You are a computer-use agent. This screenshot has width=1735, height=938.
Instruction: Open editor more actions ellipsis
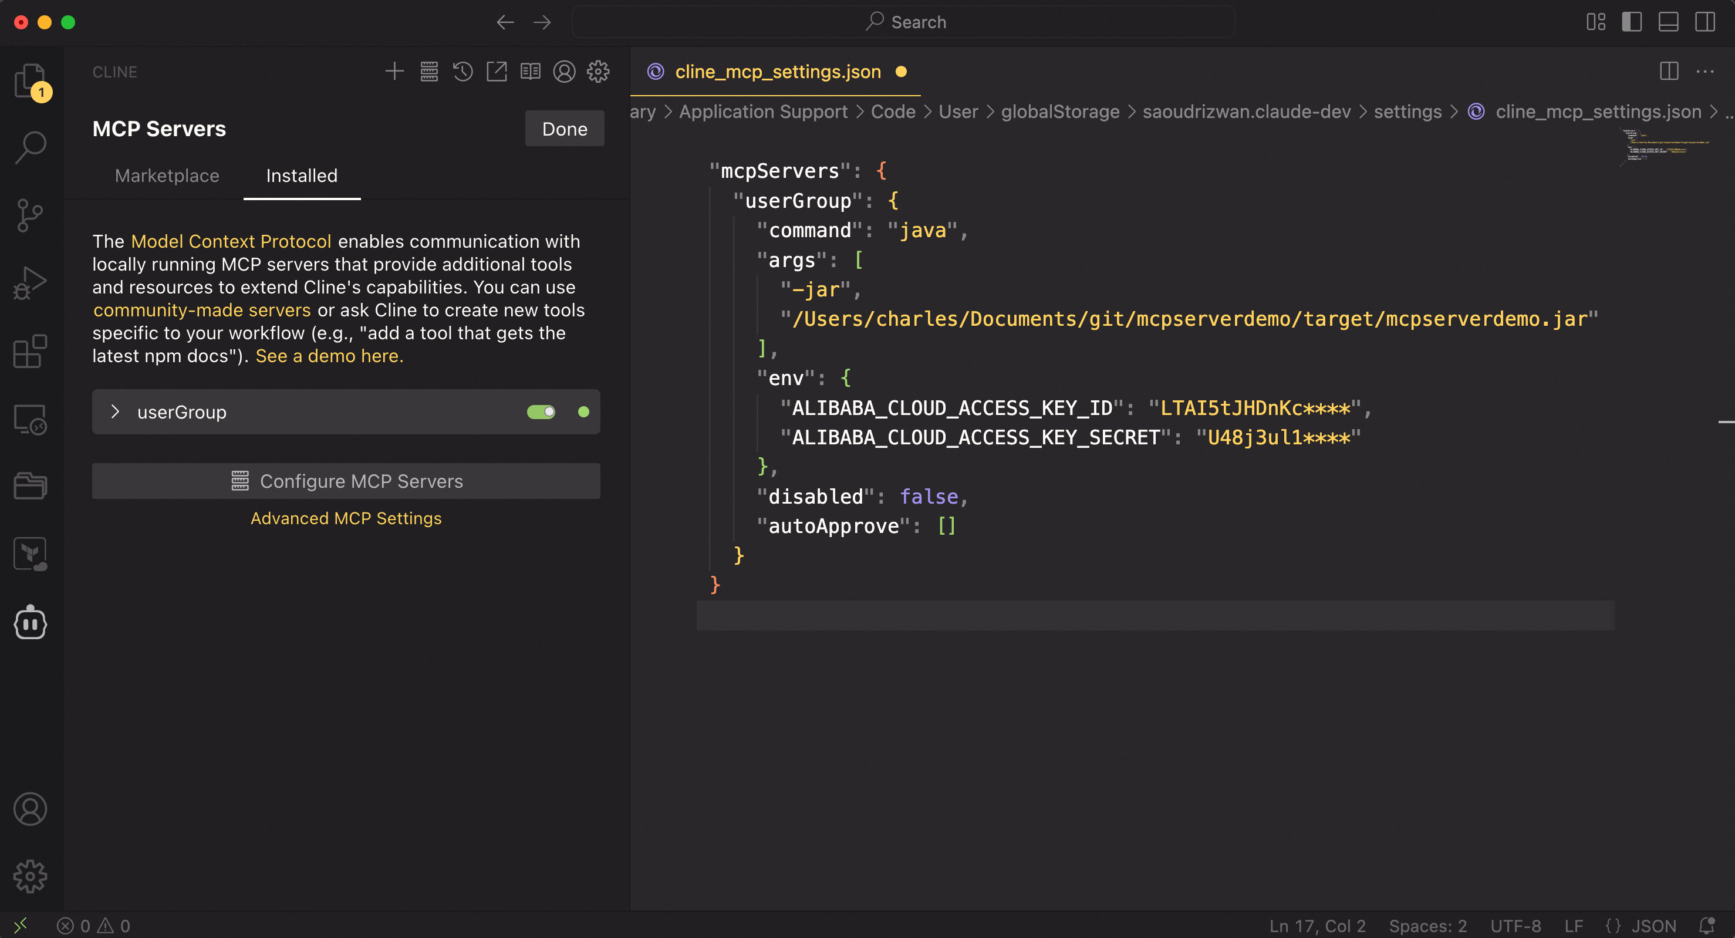click(1706, 72)
